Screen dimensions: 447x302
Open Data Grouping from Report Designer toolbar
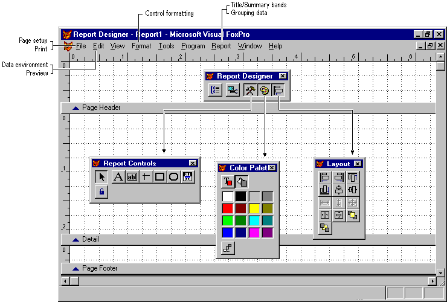click(x=216, y=91)
